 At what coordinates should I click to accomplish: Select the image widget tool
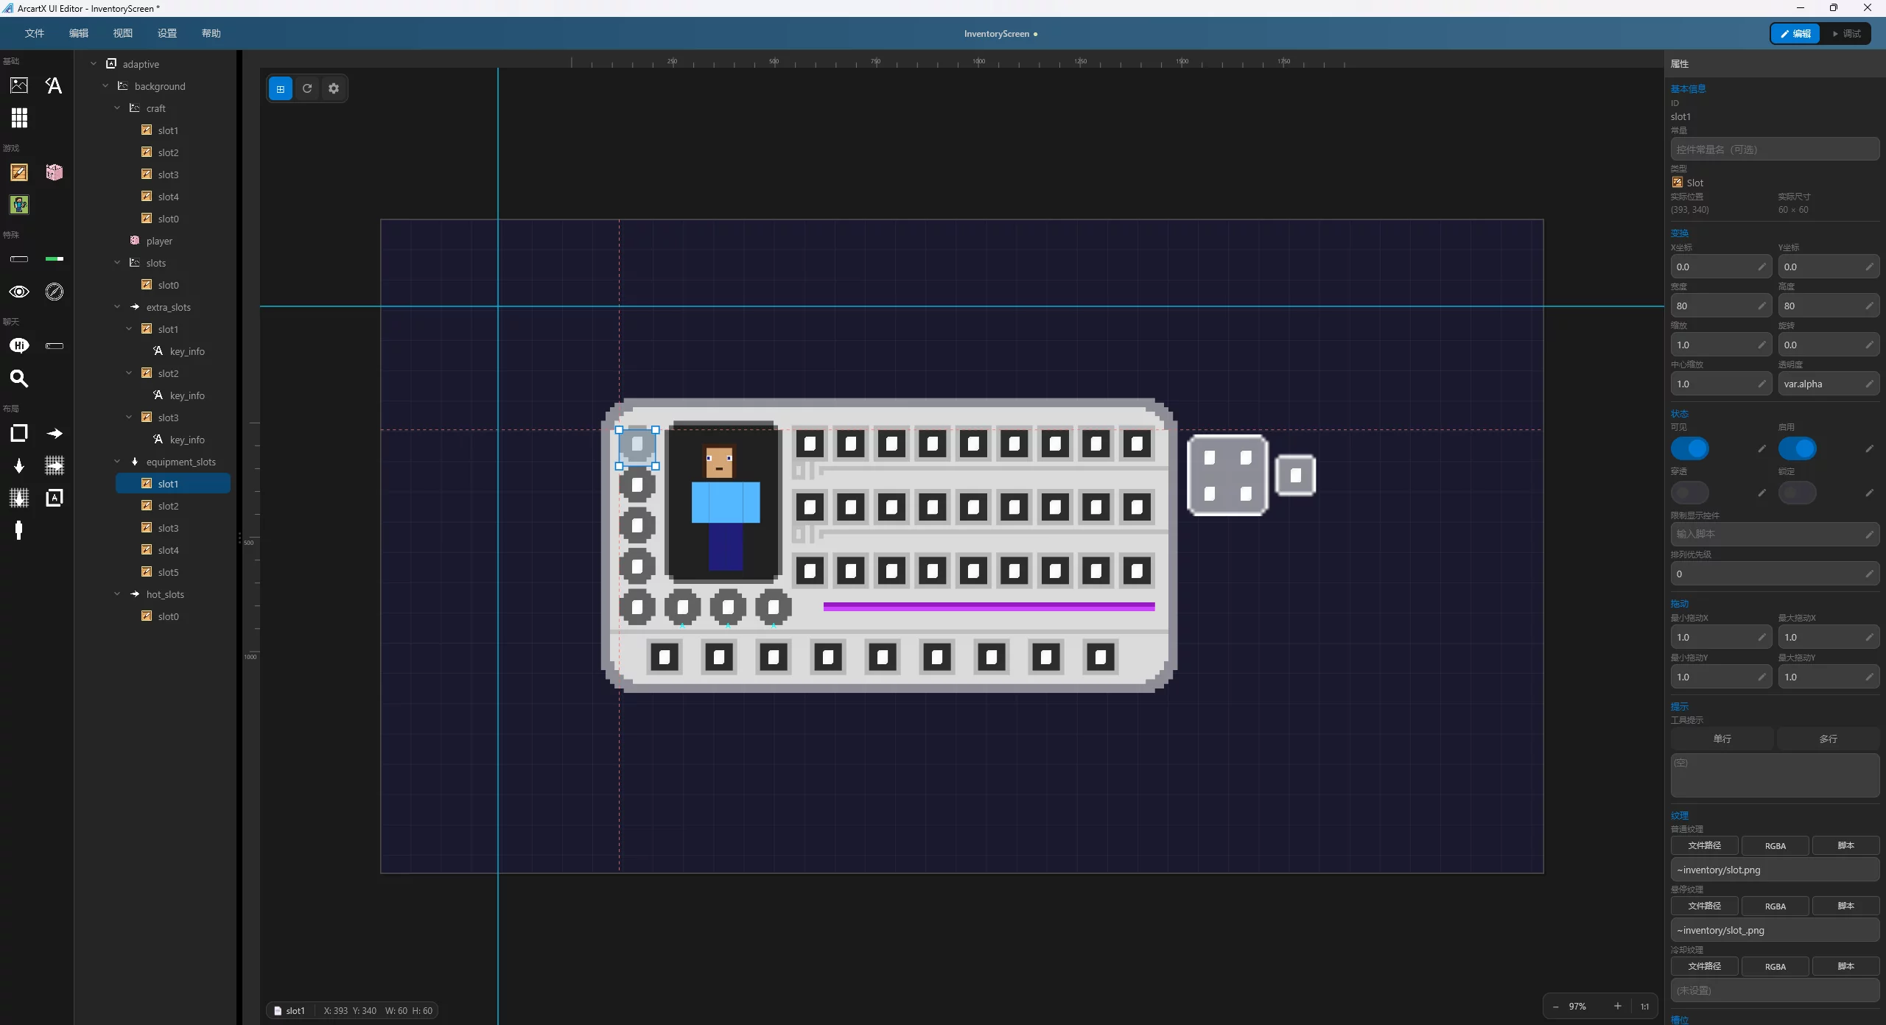(19, 85)
